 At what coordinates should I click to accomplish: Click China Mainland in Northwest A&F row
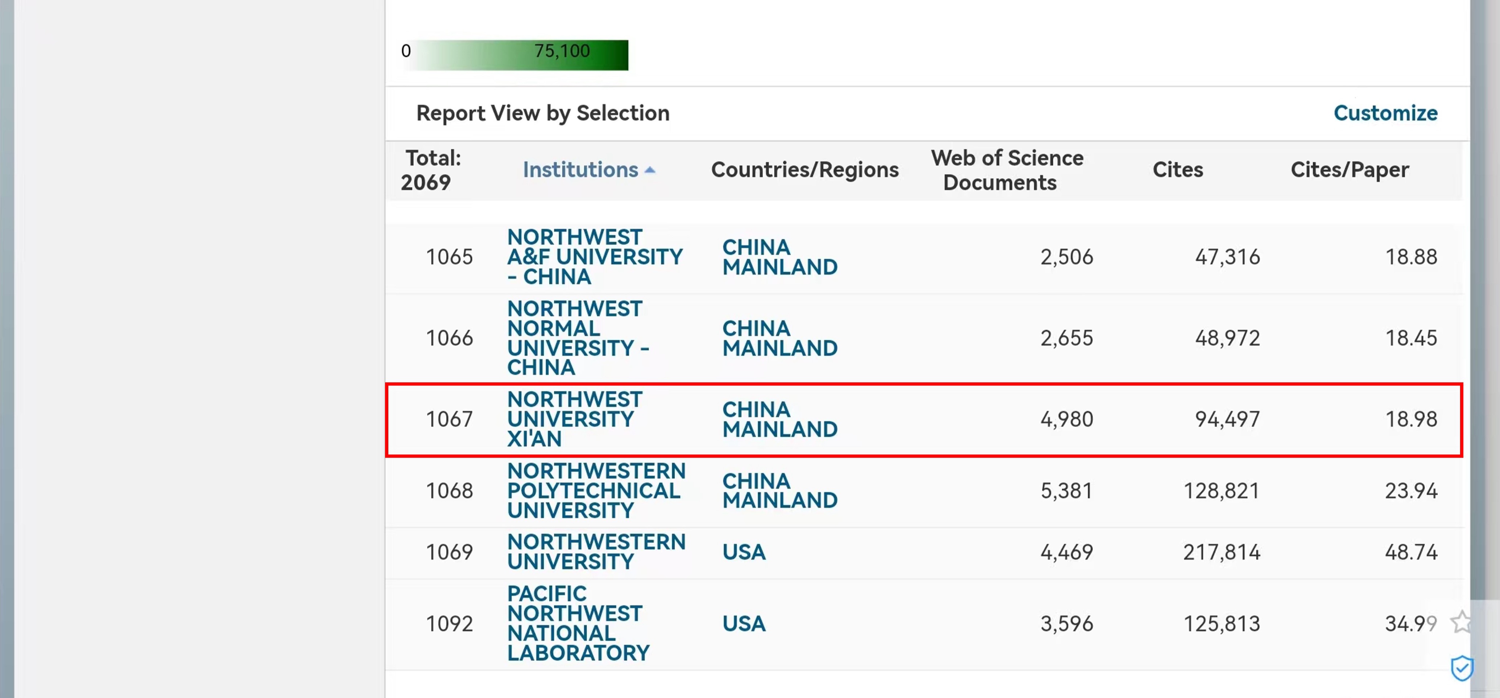pos(779,257)
